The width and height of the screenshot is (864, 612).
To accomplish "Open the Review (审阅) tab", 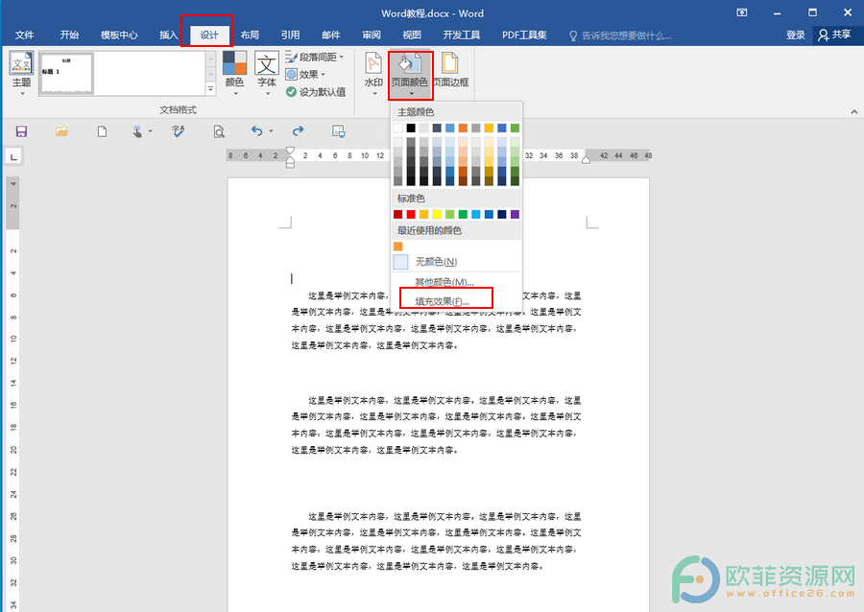I will pyautogui.click(x=372, y=35).
